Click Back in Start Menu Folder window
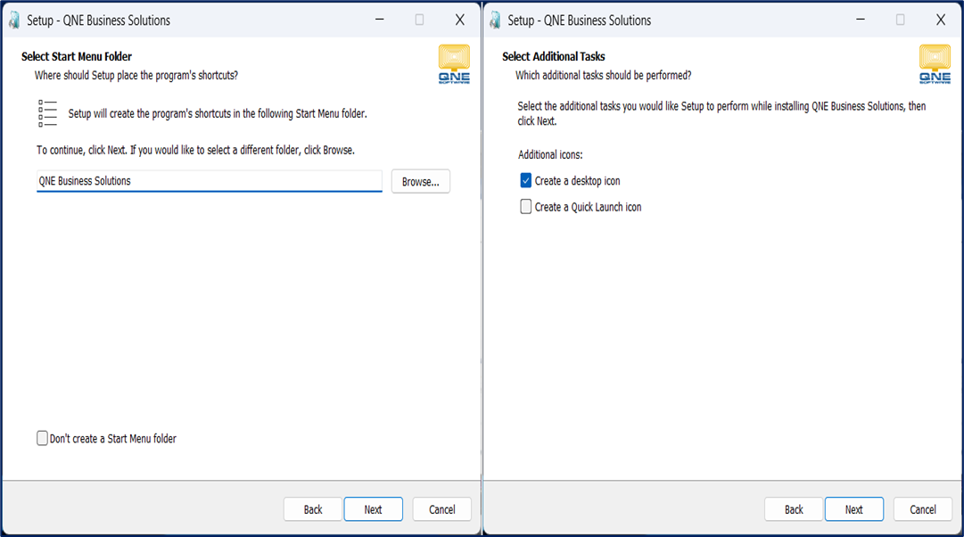Image resolution: width=964 pixels, height=537 pixels. (312, 509)
